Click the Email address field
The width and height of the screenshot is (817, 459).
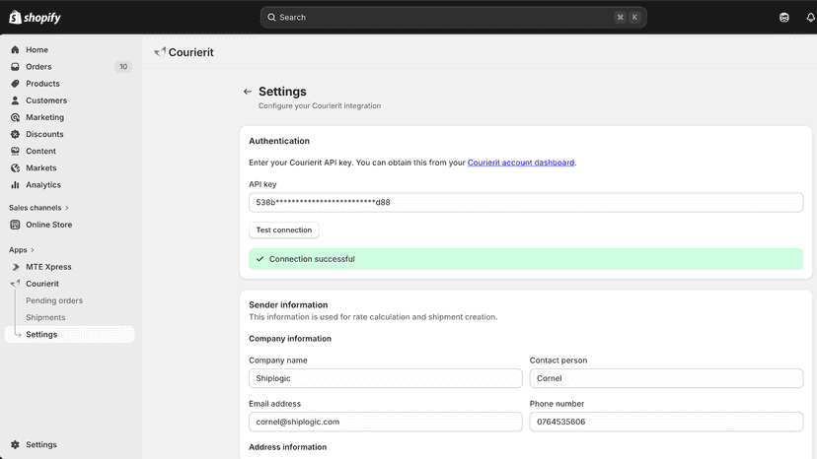point(386,422)
